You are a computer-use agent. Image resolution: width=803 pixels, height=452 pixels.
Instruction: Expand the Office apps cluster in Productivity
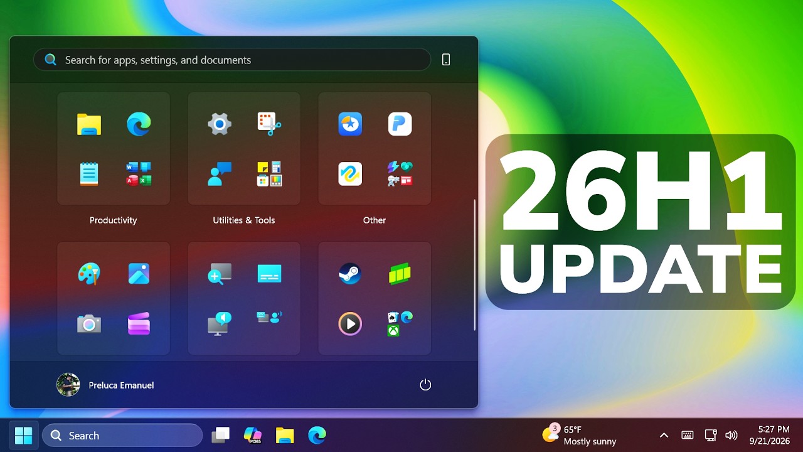click(x=139, y=174)
